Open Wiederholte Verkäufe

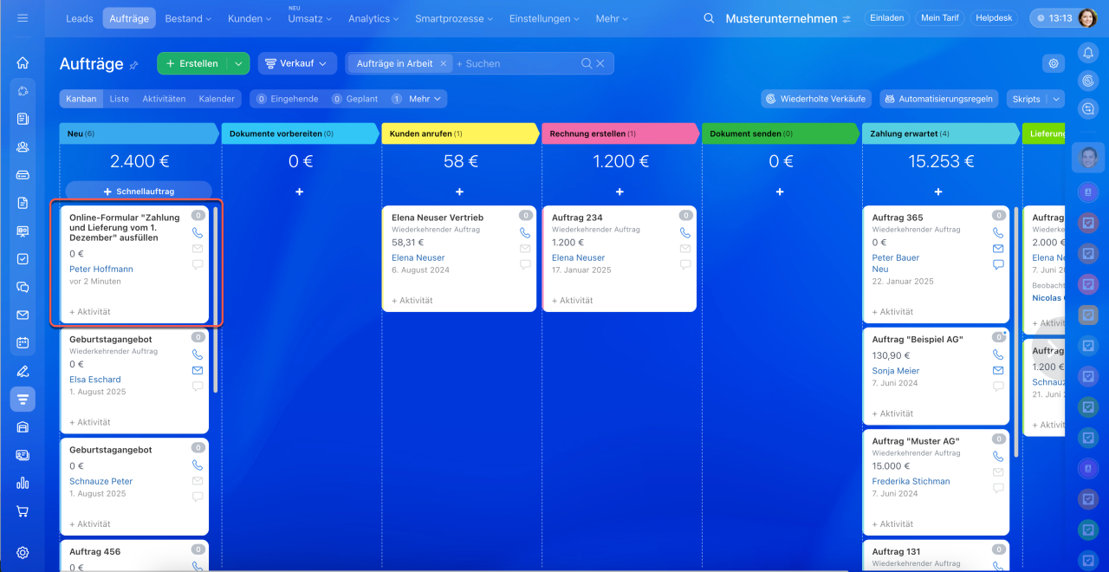tap(814, 99)
